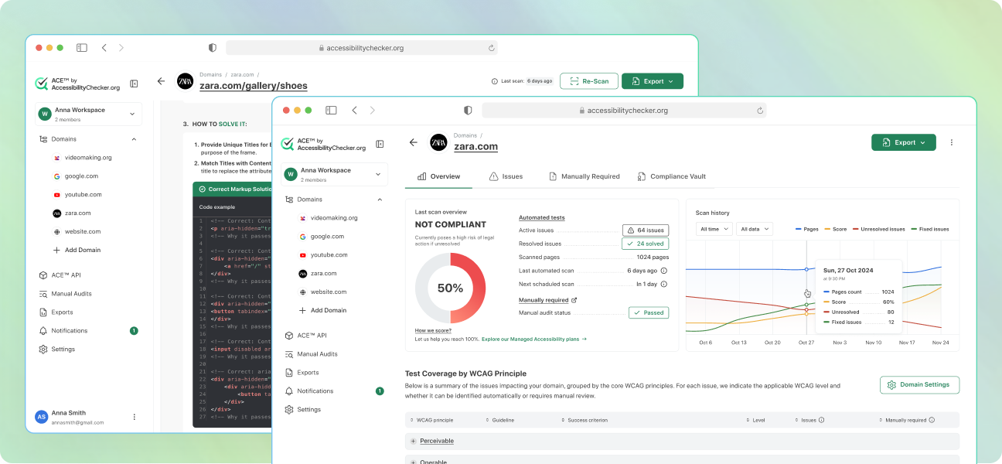1002x464 pixels.
Task: Open Anna Workspace dropdown in rear window
Action: coord(88,114)
